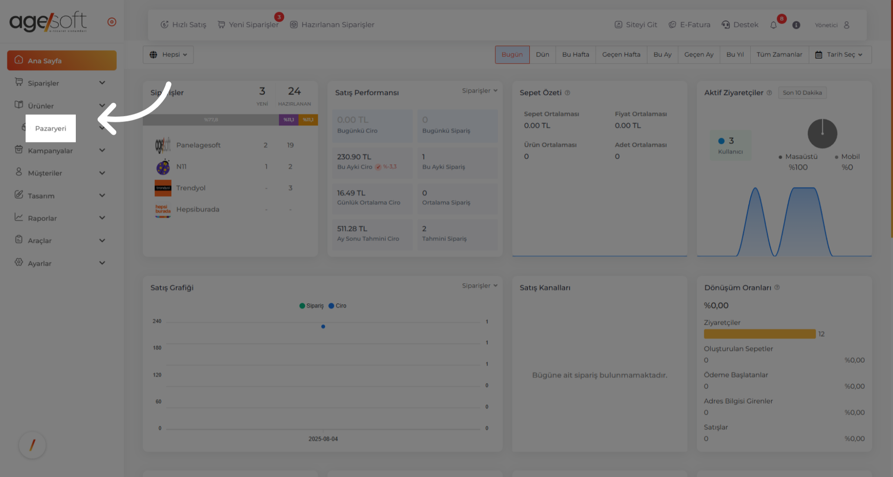The width and height of the screenshot is (893, 477).
Task: Click the Tasarım edit icon in sidebar
Action: tap(19, 194)
